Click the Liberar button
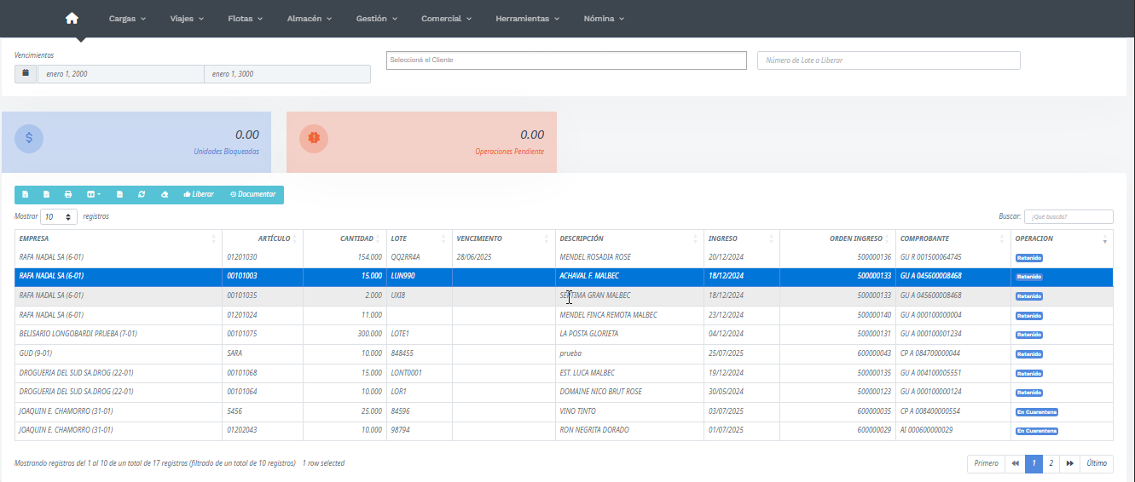The height and width of the screenshot is (482, 1135). 199,194
